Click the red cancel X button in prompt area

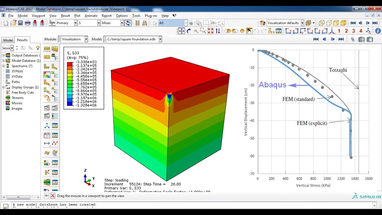[53, 196]
